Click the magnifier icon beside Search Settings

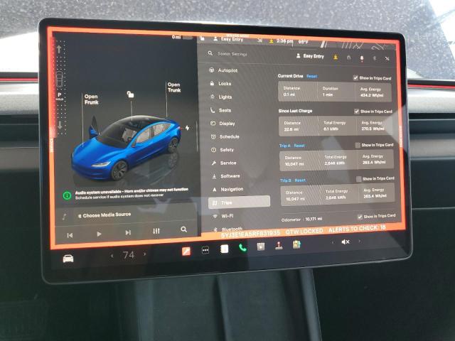tap(210, 53)
